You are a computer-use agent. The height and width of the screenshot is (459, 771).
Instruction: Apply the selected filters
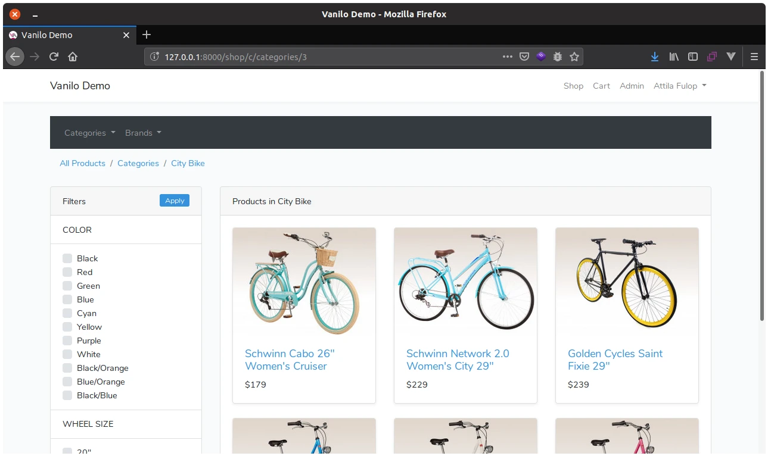[175, 201]
